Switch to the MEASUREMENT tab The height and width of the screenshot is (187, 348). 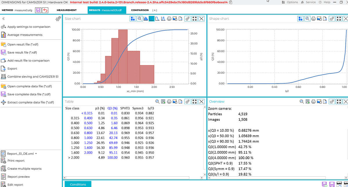pyautogui.click(x=67, y=10)
